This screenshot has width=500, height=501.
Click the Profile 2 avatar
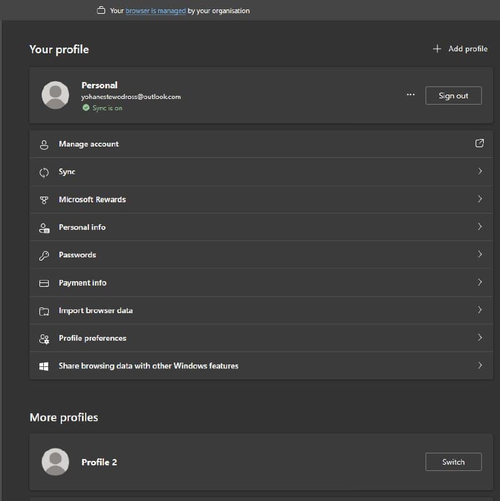[x=55, y=462]
